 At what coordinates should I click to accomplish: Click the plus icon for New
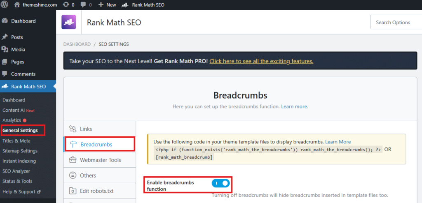[101, 5]
